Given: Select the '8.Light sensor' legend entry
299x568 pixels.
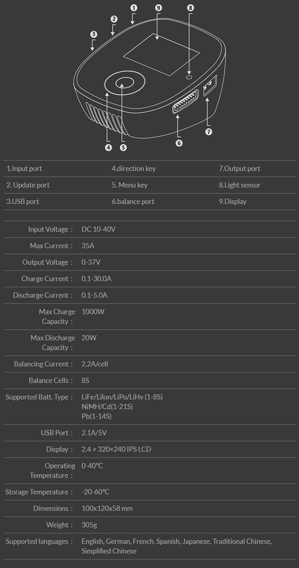Looking at the screenshot, I should coord(240,185).
